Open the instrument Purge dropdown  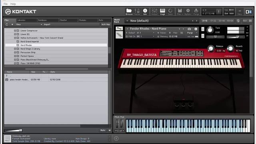(x=192, y=33)
